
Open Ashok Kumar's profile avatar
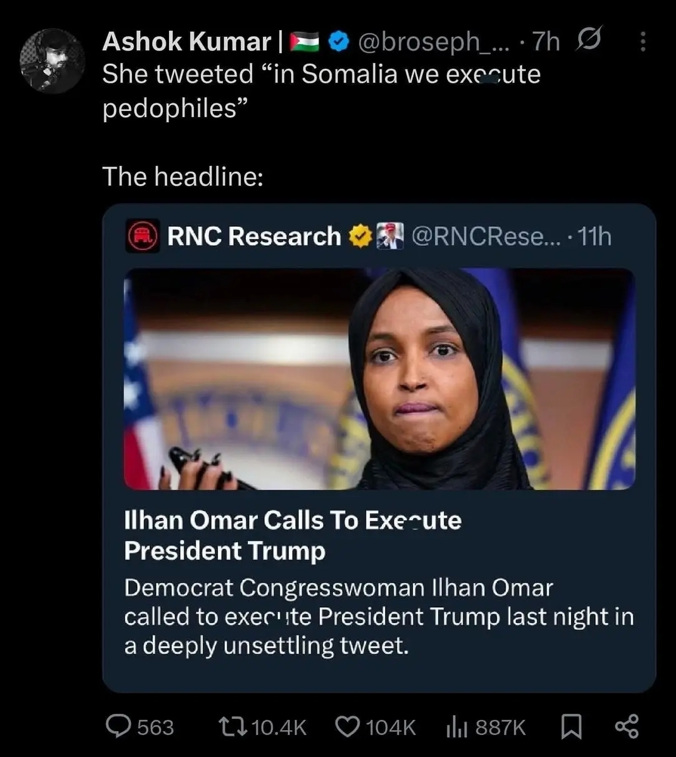click(51, 61)
